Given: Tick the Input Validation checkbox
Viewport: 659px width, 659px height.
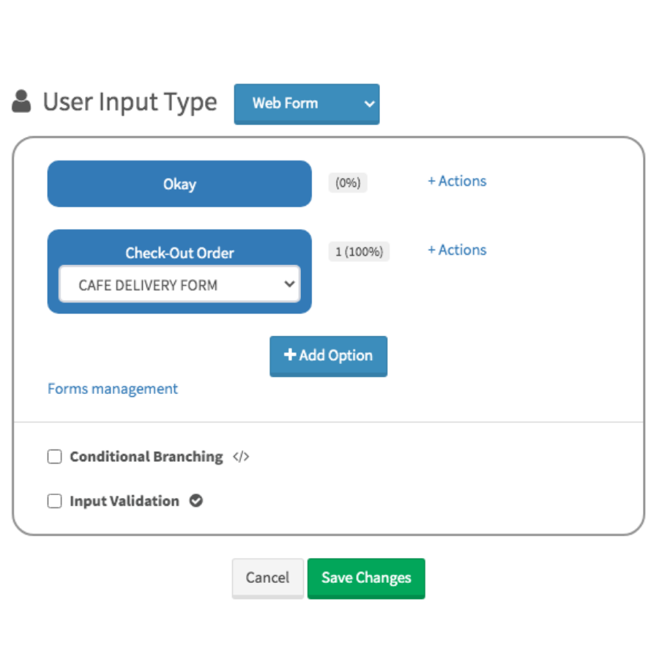Looking at the screenshot, I should pos(54,502).
